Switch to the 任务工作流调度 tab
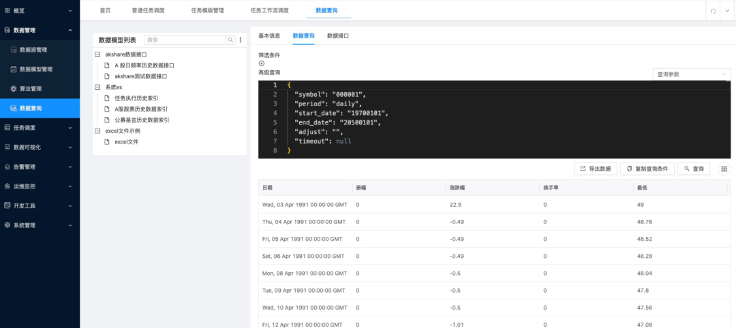This screenshot has height=328, width=736. pyautogui.click(x=269, y=10)
